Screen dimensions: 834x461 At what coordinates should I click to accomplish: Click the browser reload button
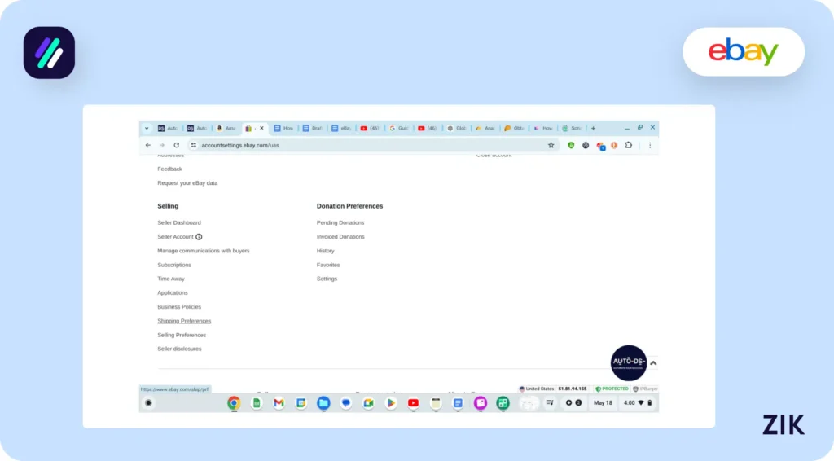(176, 145)
